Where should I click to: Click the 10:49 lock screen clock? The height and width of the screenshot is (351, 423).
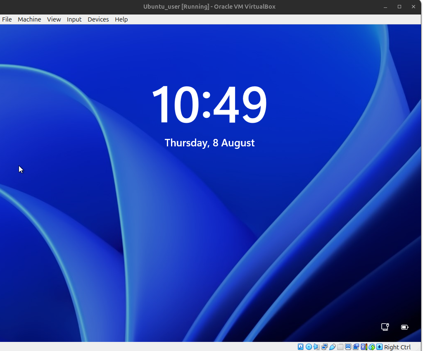tap(209, 104)
